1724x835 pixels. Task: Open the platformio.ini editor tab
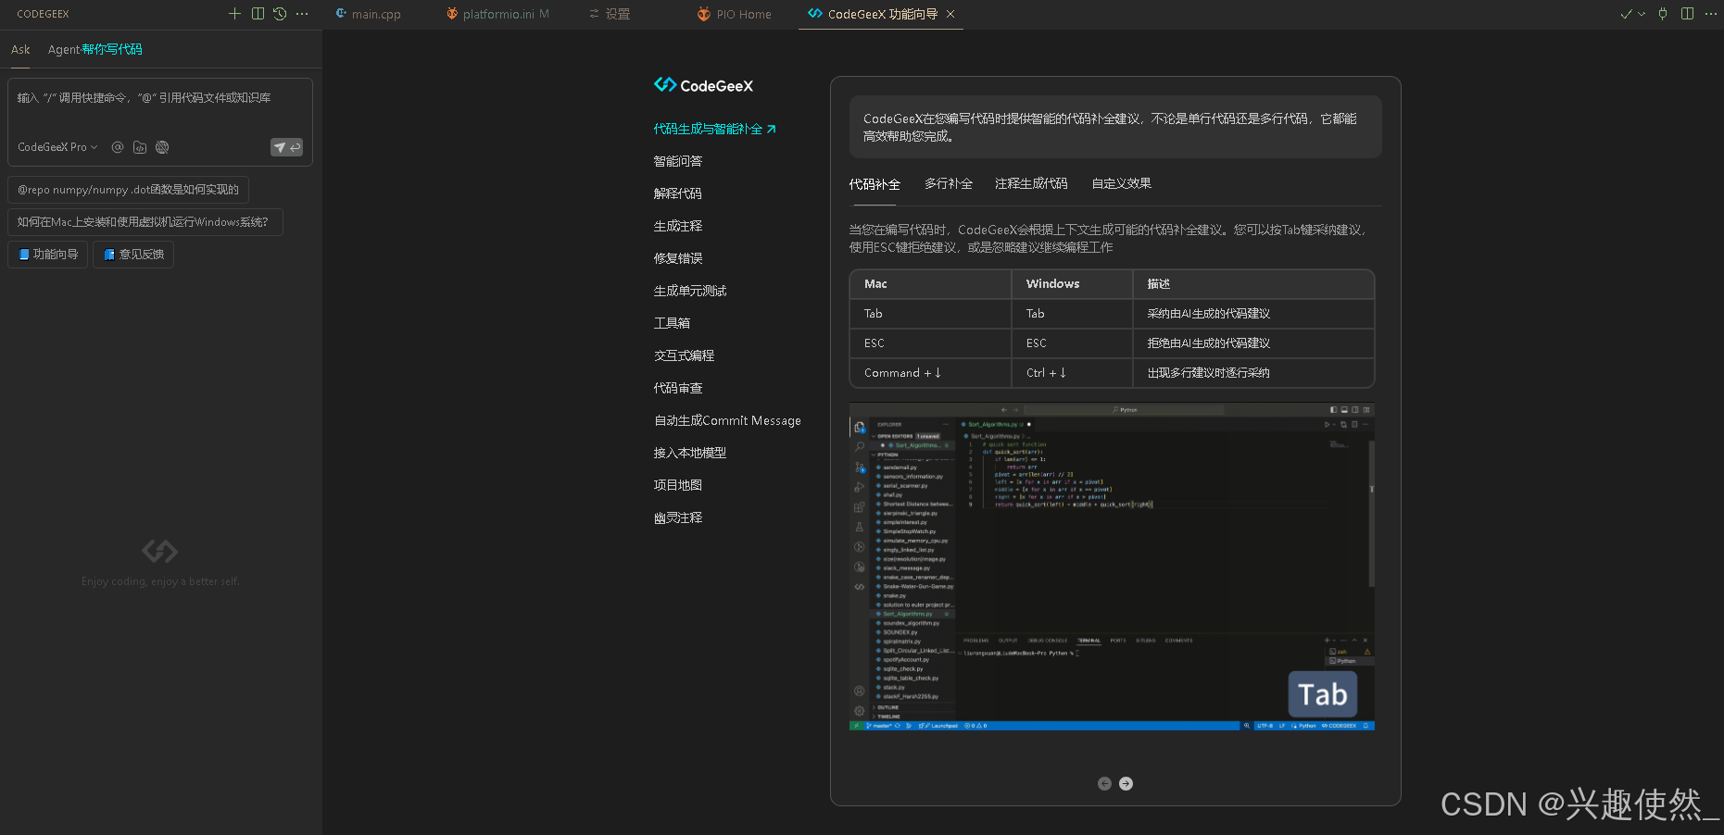coord(497,14)
